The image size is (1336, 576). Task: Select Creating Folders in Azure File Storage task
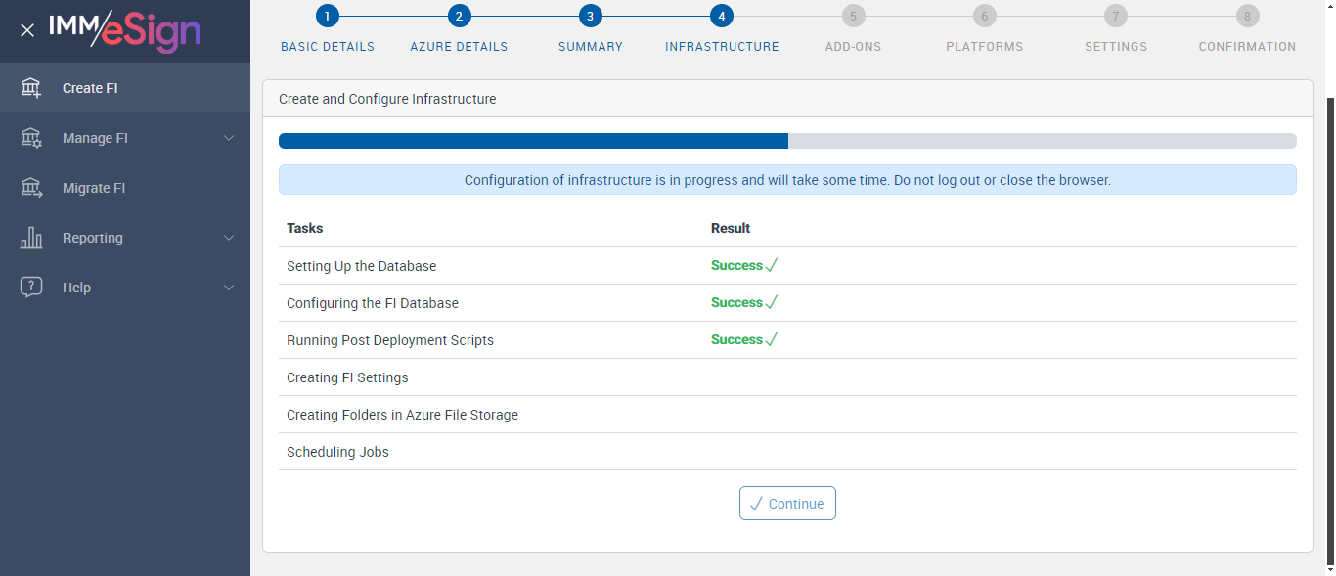point(402,415)
